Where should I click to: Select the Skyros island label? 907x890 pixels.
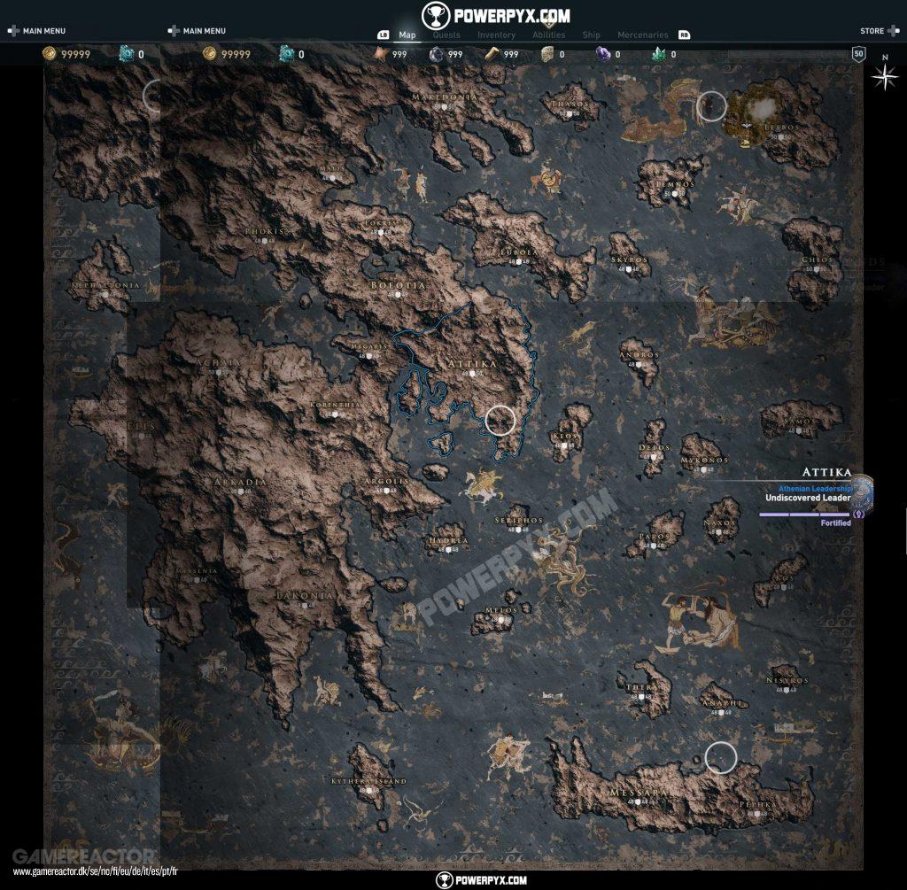pyautogui.click(x=629, y=259)
